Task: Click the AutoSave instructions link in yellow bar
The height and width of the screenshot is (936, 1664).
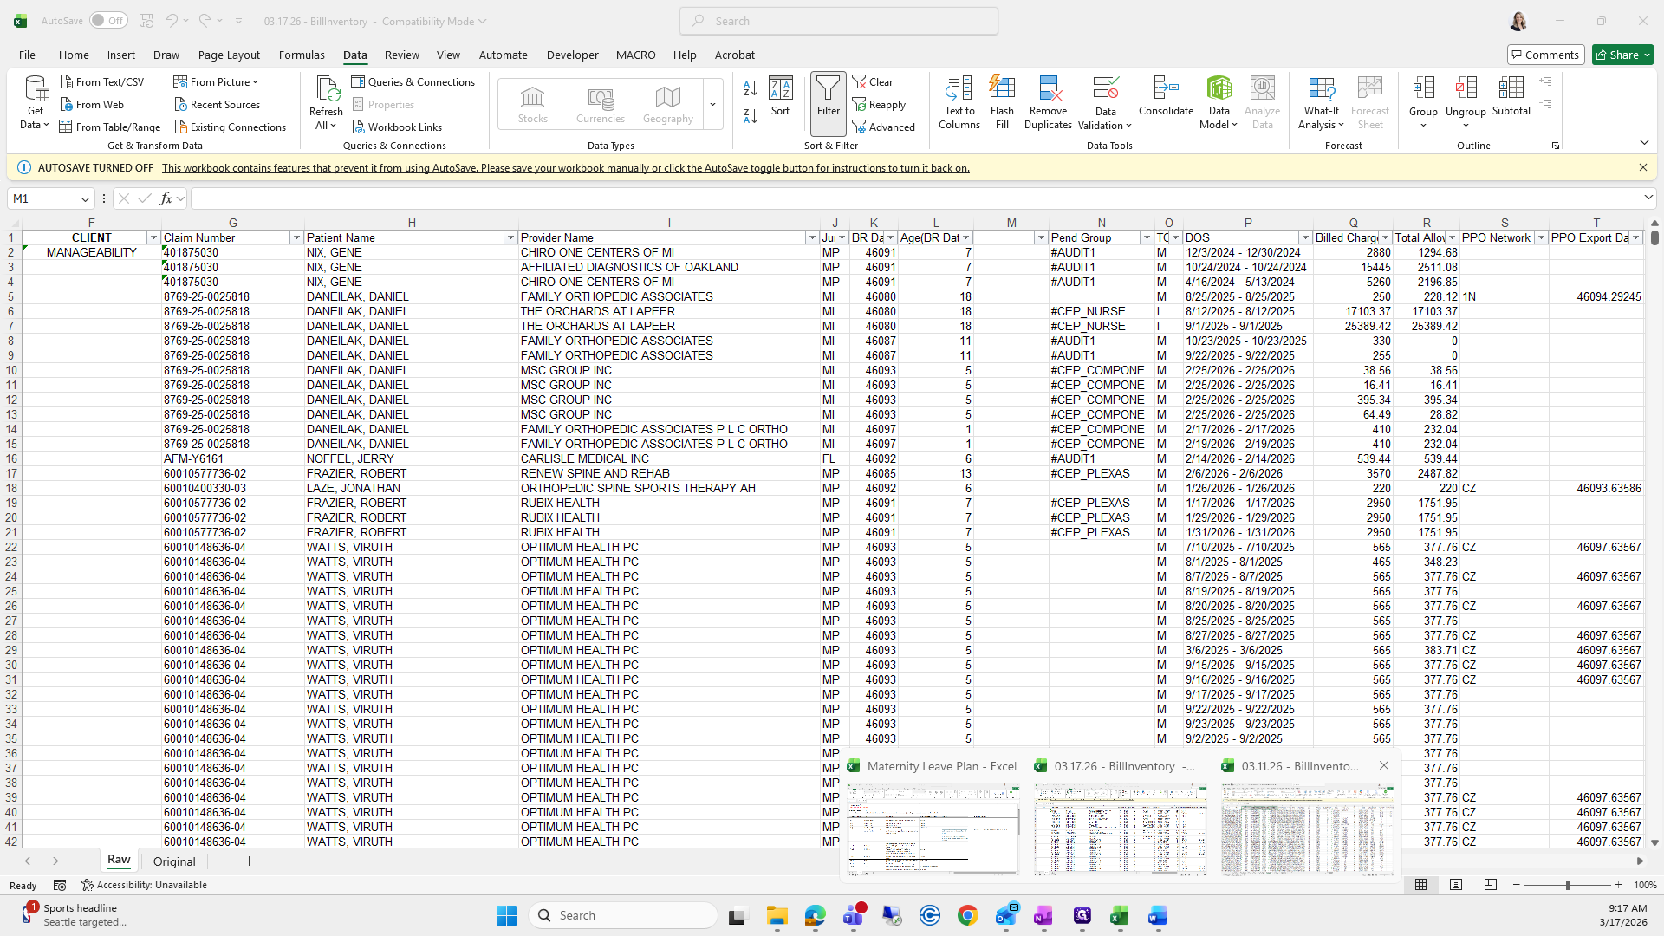Action: click(565, 168)
